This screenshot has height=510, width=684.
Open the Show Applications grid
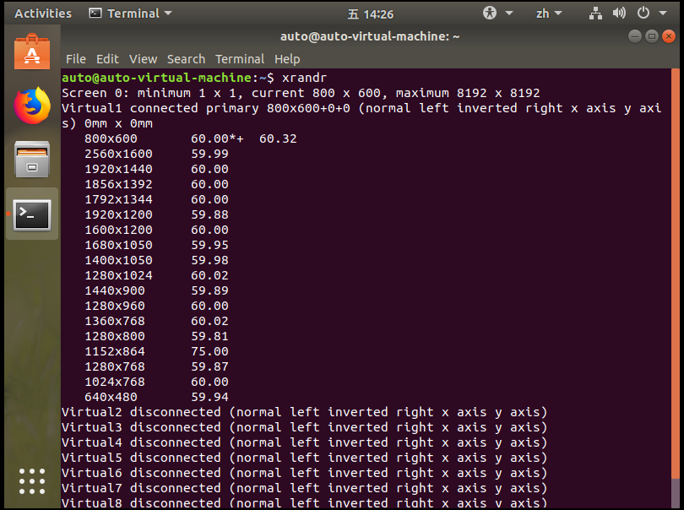pyautogui.click(x=31, y=481)
